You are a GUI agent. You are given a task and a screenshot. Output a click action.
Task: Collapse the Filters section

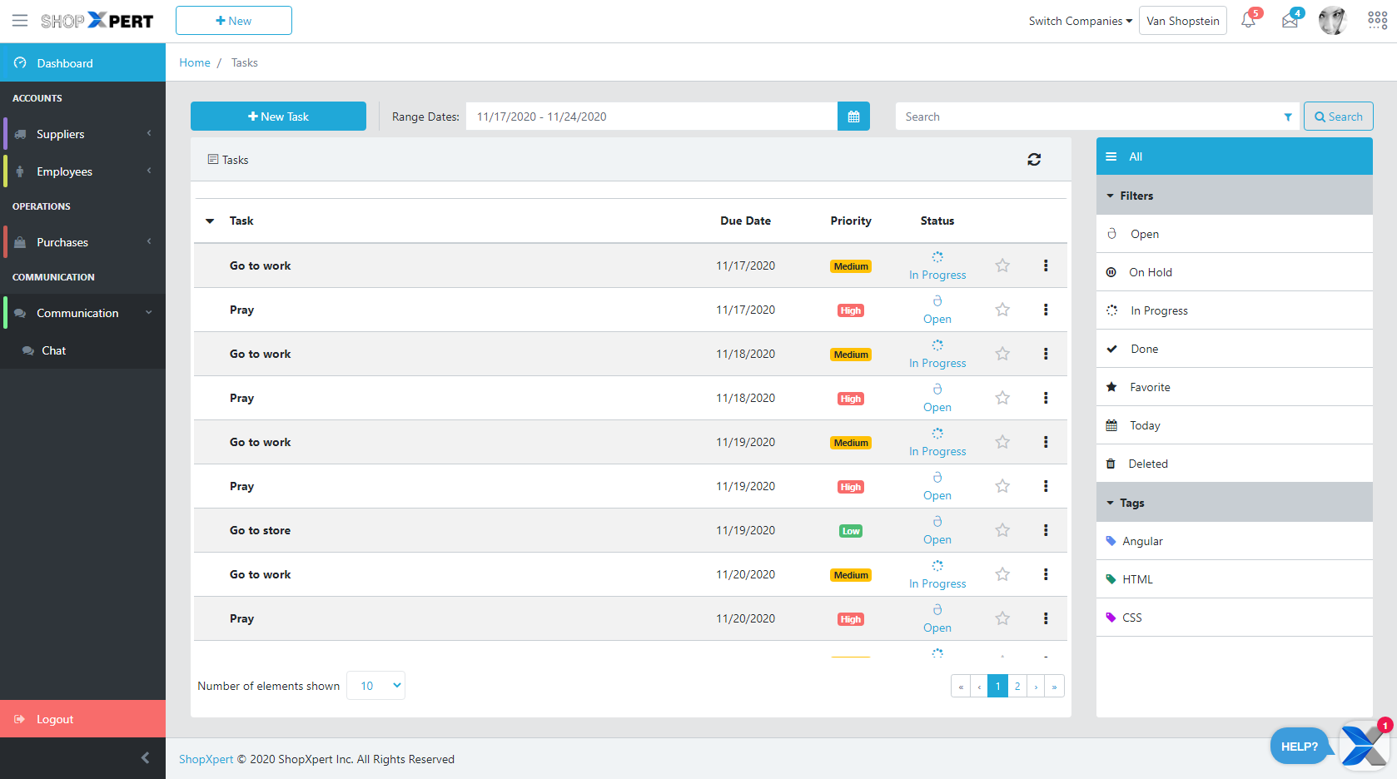(x=1111, y=195)
